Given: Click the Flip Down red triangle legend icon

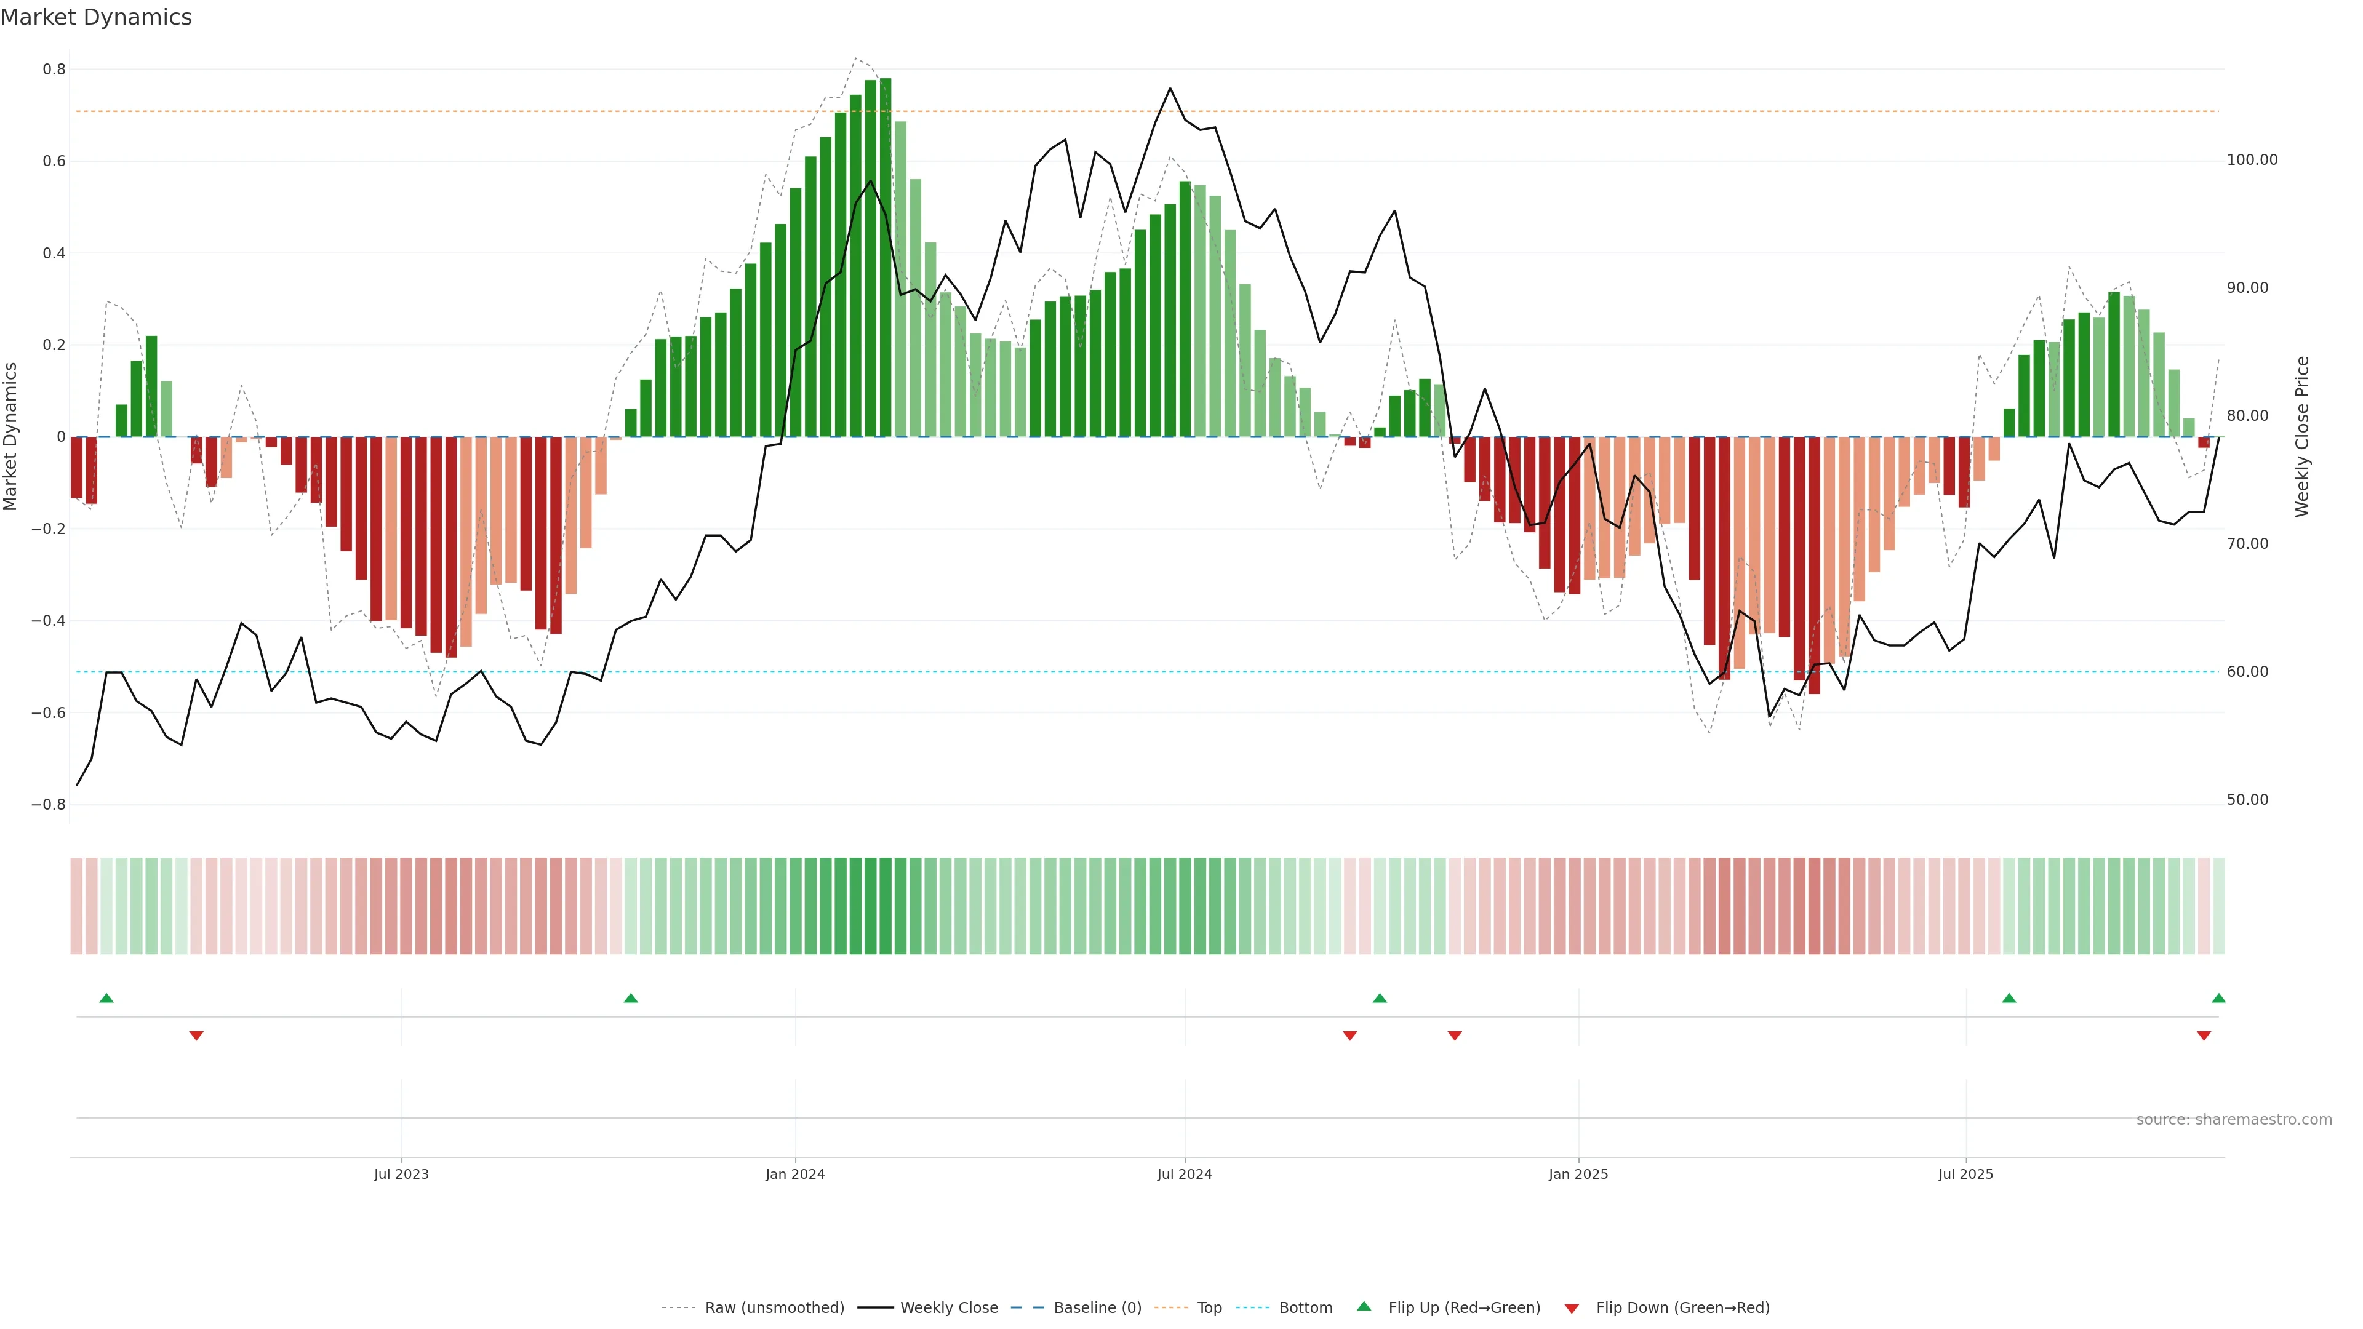Looking at the screenshot, I should 1572,1308.
